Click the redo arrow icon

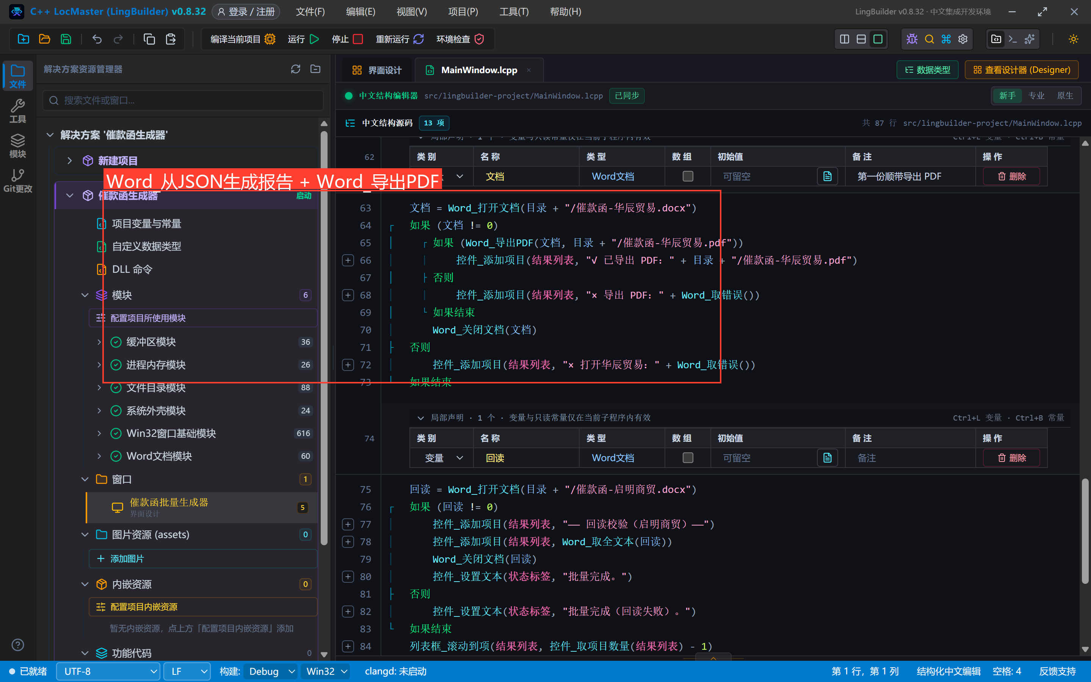tap(118, 39)
